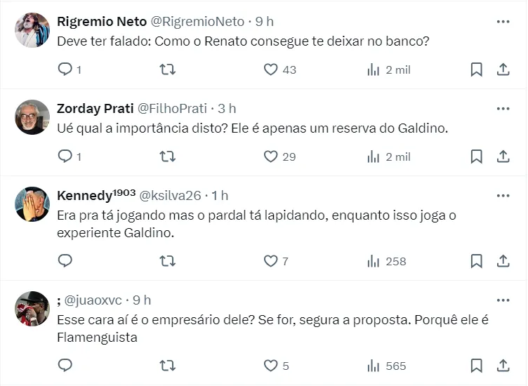View analytics on Kennedy's tweet showing 258

pyautogui.click(x=387, y=261)
